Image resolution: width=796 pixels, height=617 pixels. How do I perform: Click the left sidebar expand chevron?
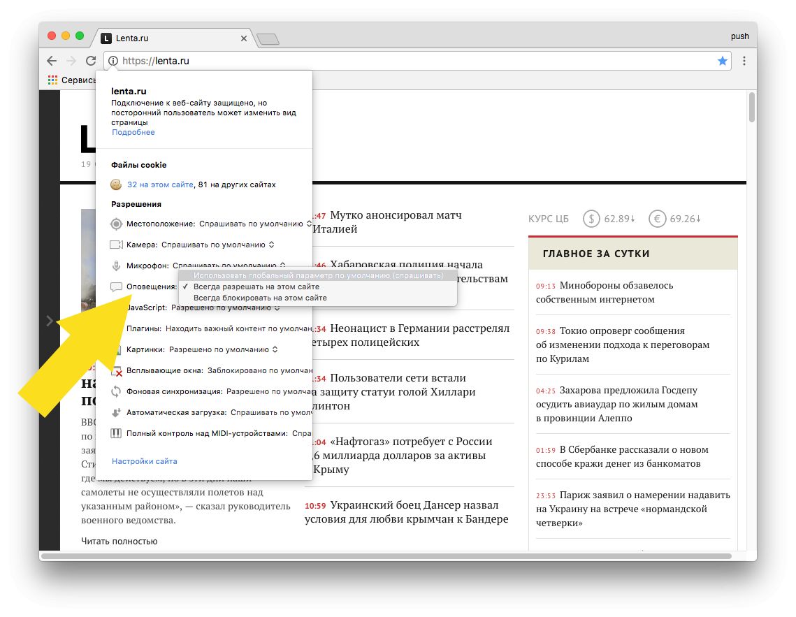[50, 321]
